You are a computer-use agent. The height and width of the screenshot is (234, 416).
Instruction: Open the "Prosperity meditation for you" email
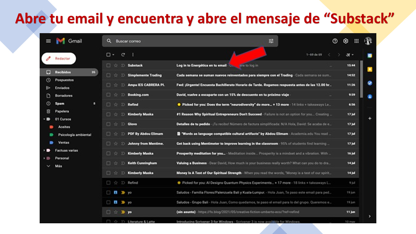tap(230, 153)
